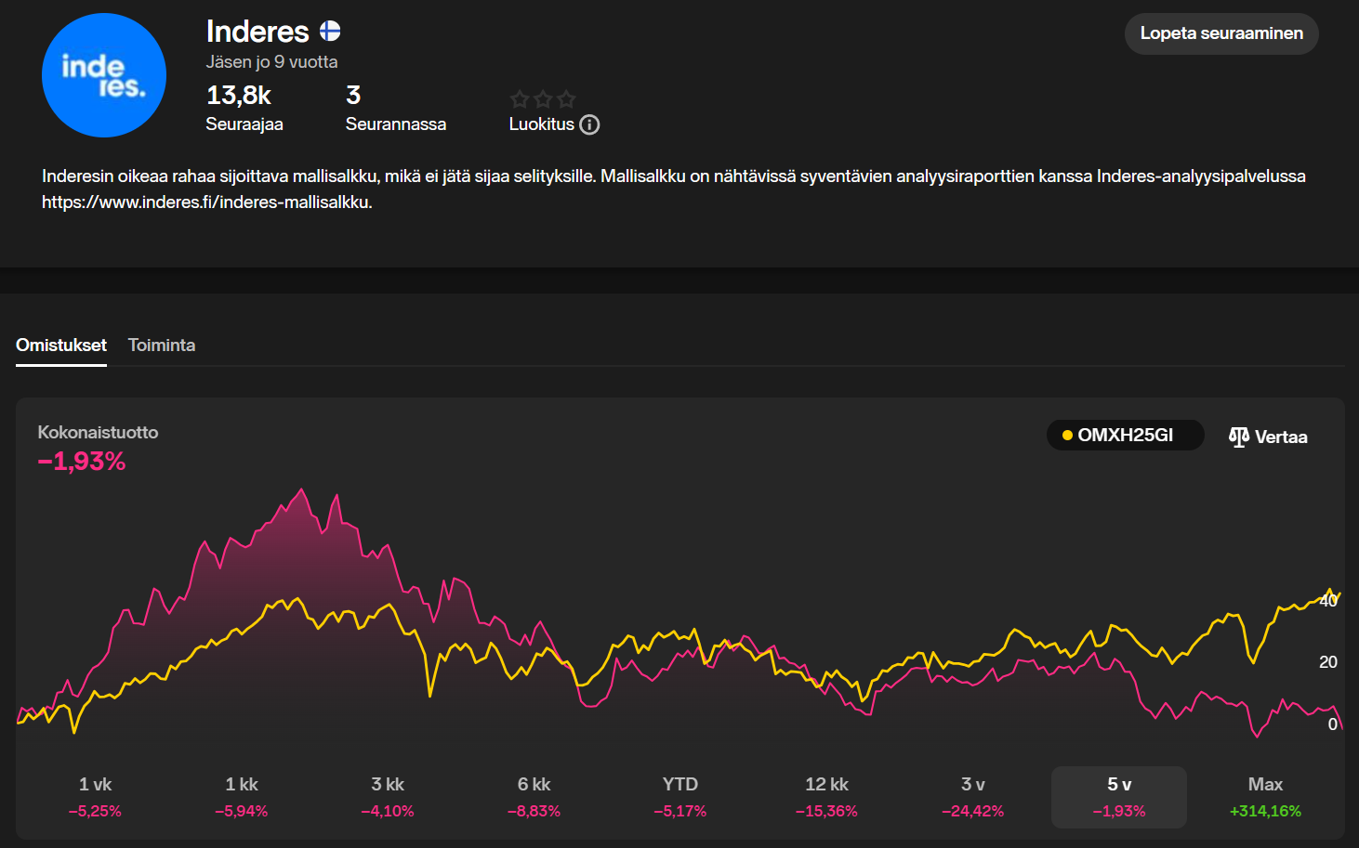Click the −15,36% 12 kk return value
Image resolution: width=1359 pixels, height=848 pixels.
tap(826, 812)
